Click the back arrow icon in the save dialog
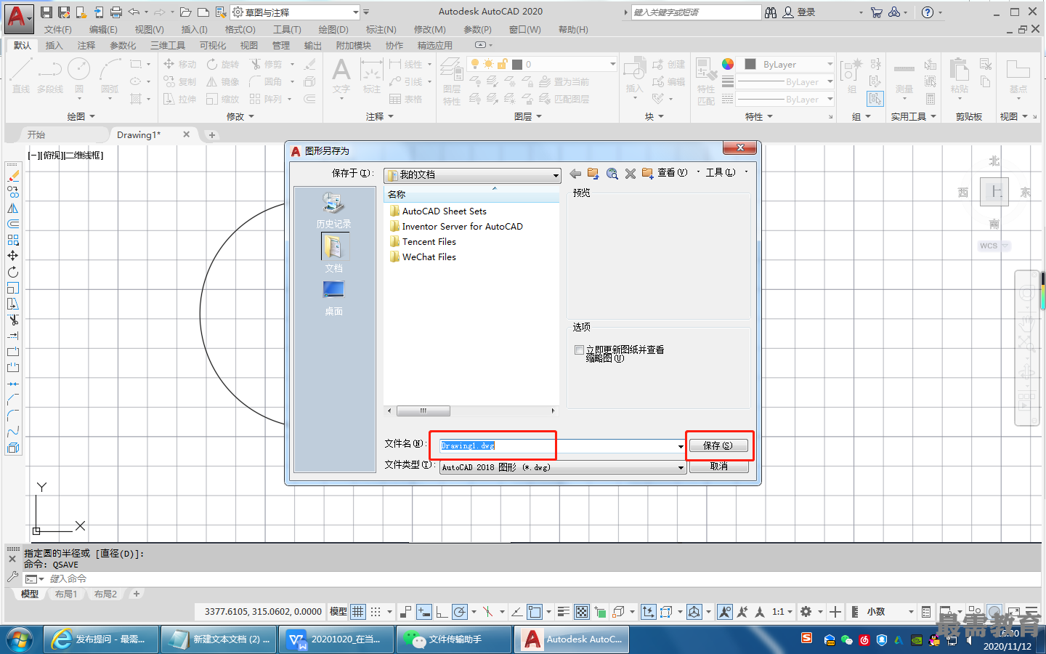 point(575,174)
